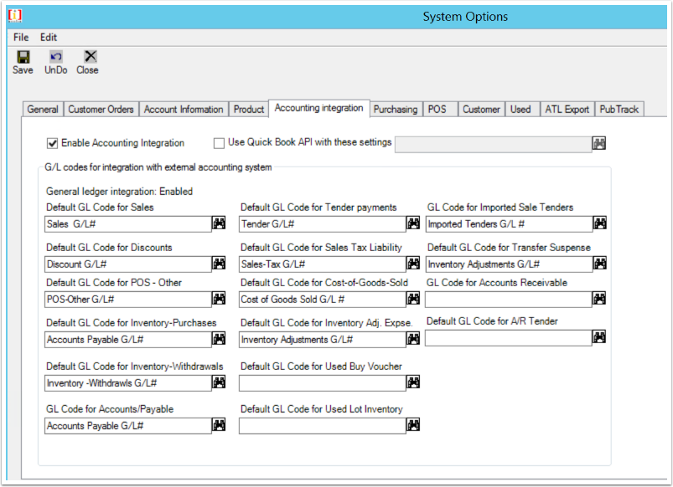Click the Cost of Goods Sold G/L # field
The height and width of the screenshot is (487, 673).
point(323,300)
